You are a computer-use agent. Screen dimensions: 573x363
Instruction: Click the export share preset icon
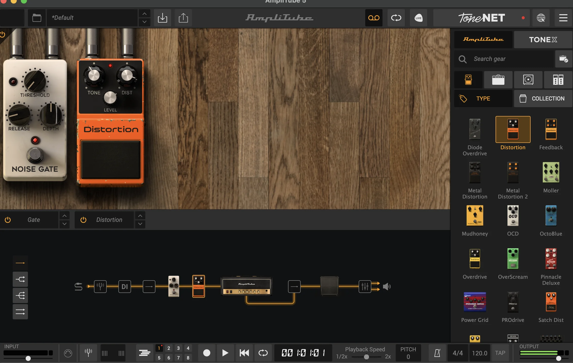(x=183, y=18)
